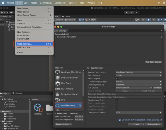Select Embedded Linux platform

(68, 94)
